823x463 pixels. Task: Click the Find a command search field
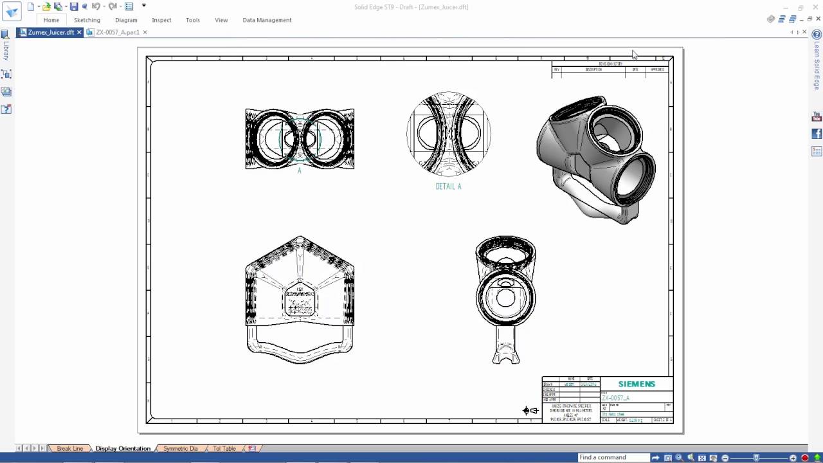coord(614,457)
